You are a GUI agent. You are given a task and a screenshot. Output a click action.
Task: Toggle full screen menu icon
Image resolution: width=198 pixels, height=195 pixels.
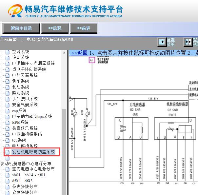[162, 42]
